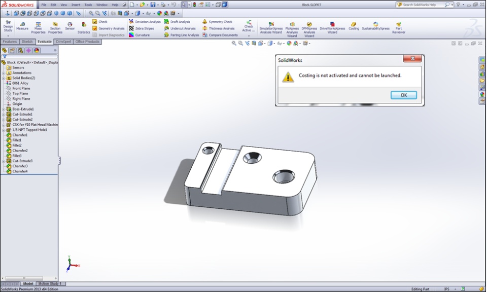Expand the Annotations tree node
The width and height of the screenshot is (487, 292).
click(4, 73)
